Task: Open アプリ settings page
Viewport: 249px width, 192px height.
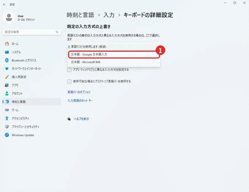Action: click(x=32, y=85)
